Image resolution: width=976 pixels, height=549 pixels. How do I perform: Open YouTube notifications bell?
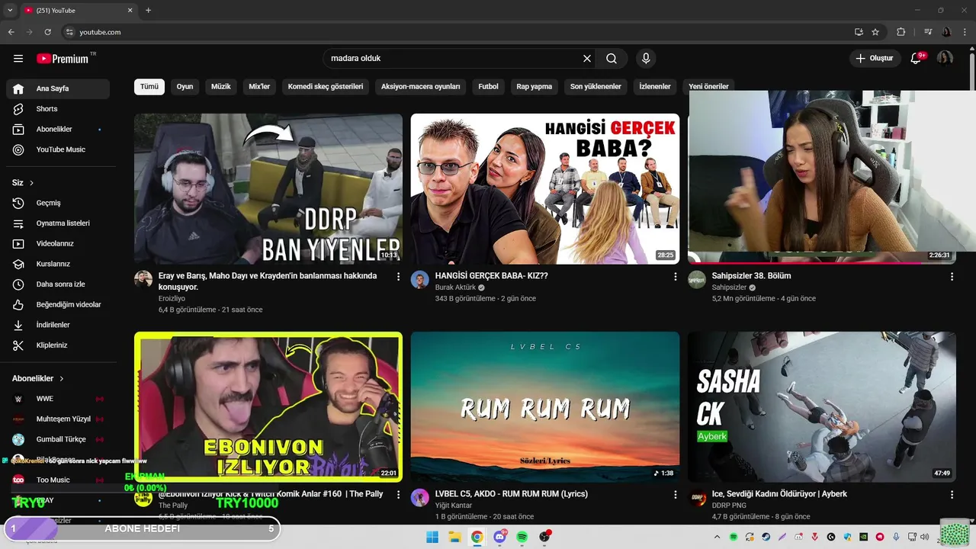click(917, 59)
